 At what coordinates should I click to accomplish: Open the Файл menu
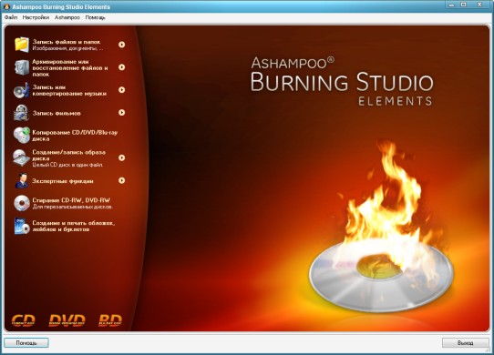click(11, 17)
